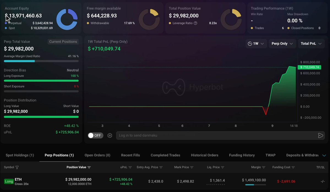
Task: Click the Symbol column filter icon
Action: [x=17, y=167]
